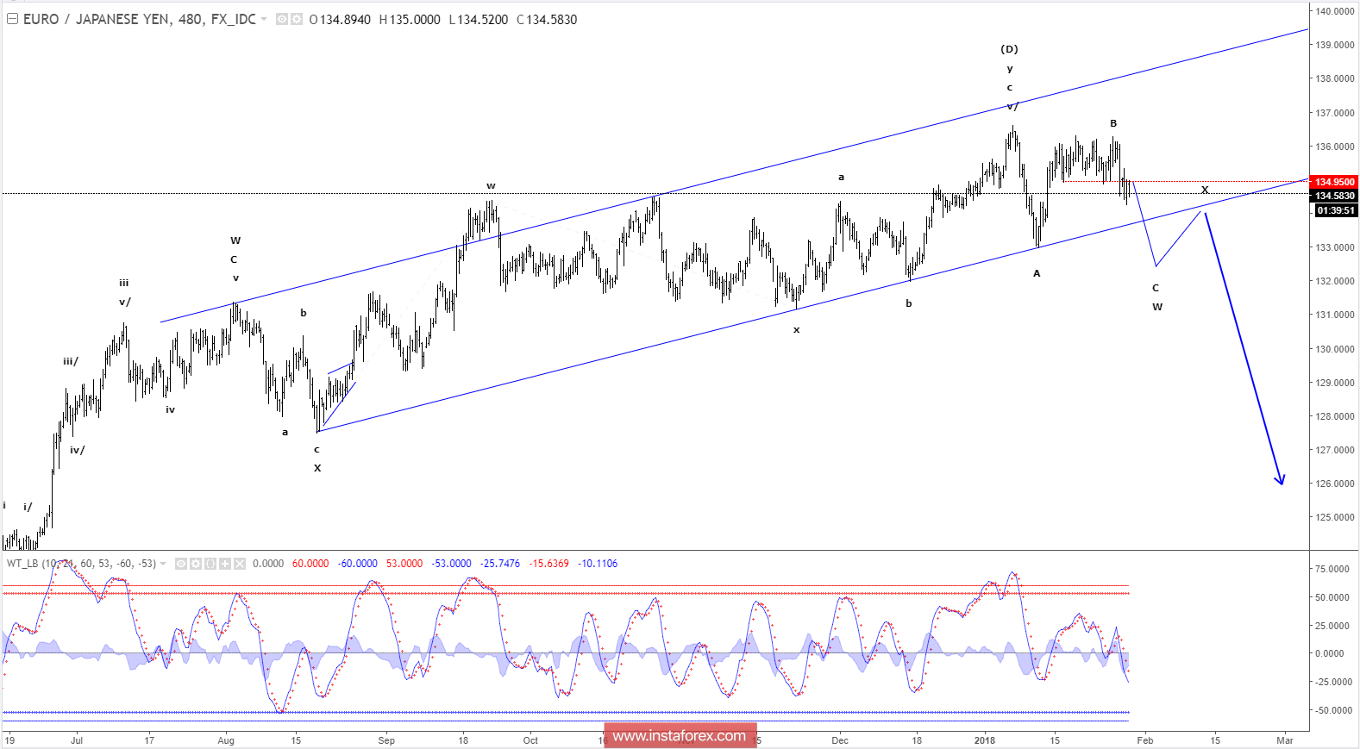Collapse the EURO / JAPANESE YEN legend box
Screen dimensions: 1360x749
12,19
